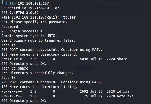Click the dollar sign shell prompt

coord(6,3)
